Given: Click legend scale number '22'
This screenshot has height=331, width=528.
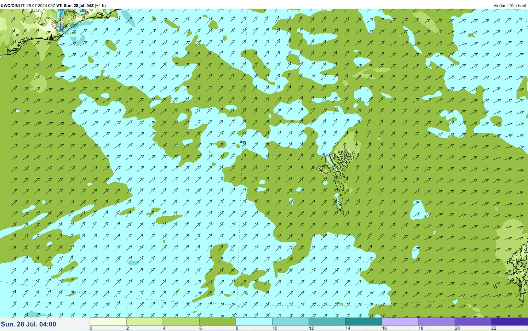Looking at the screenshot, I should coord(494,328).
